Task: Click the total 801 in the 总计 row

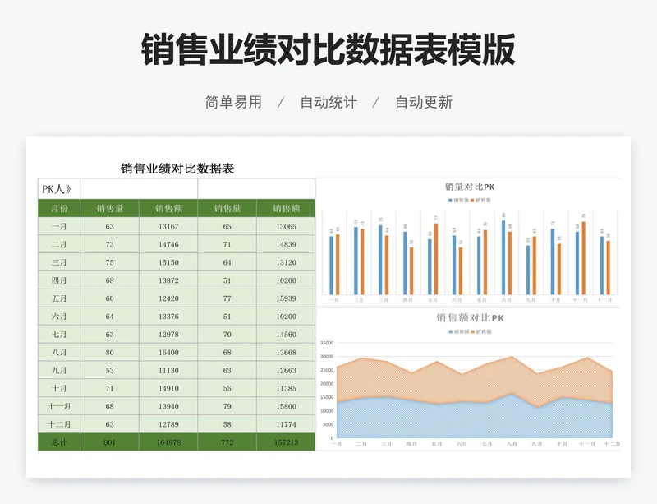Action: pos(109,442)
